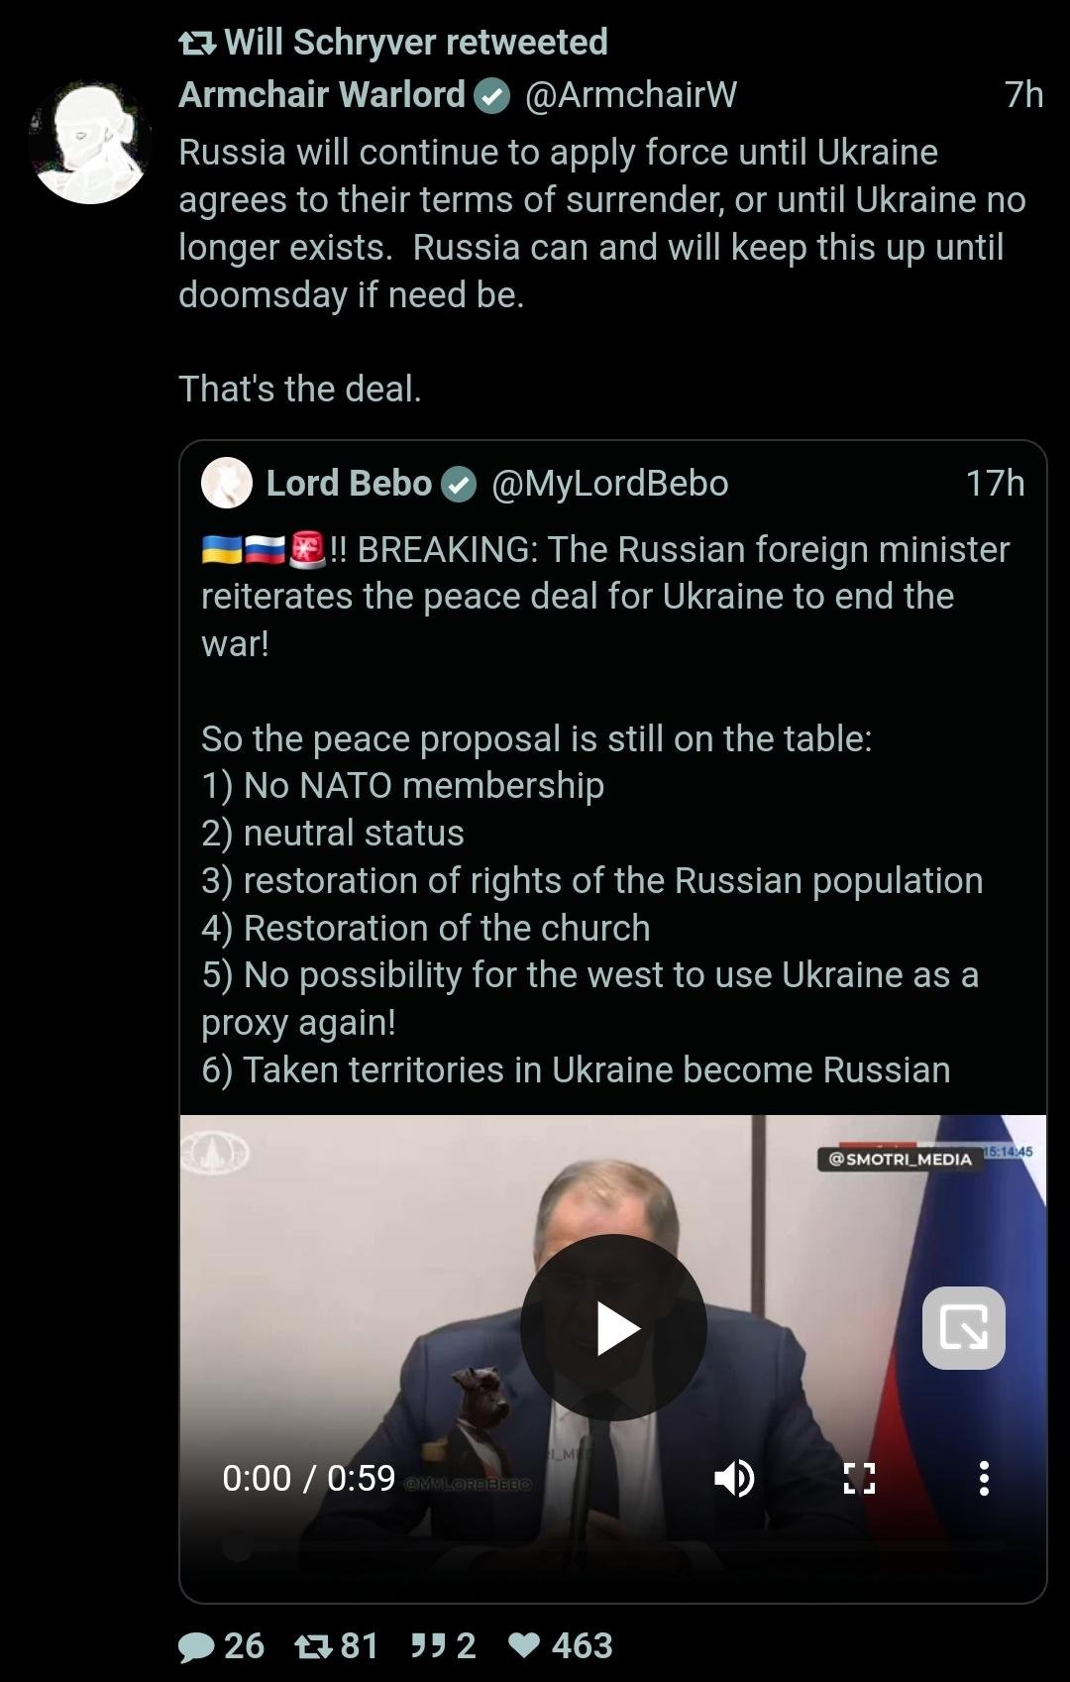The height and width of the screenshot is (1682, 1070).
Task: Open the quoted tweet's BREAKING text
Action: (604, 596)
